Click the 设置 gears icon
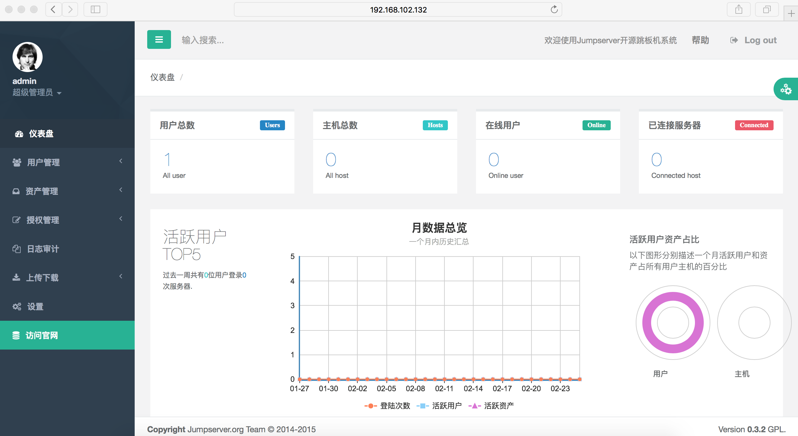Viewport: 798px width, 436px height. pos(17,306)
